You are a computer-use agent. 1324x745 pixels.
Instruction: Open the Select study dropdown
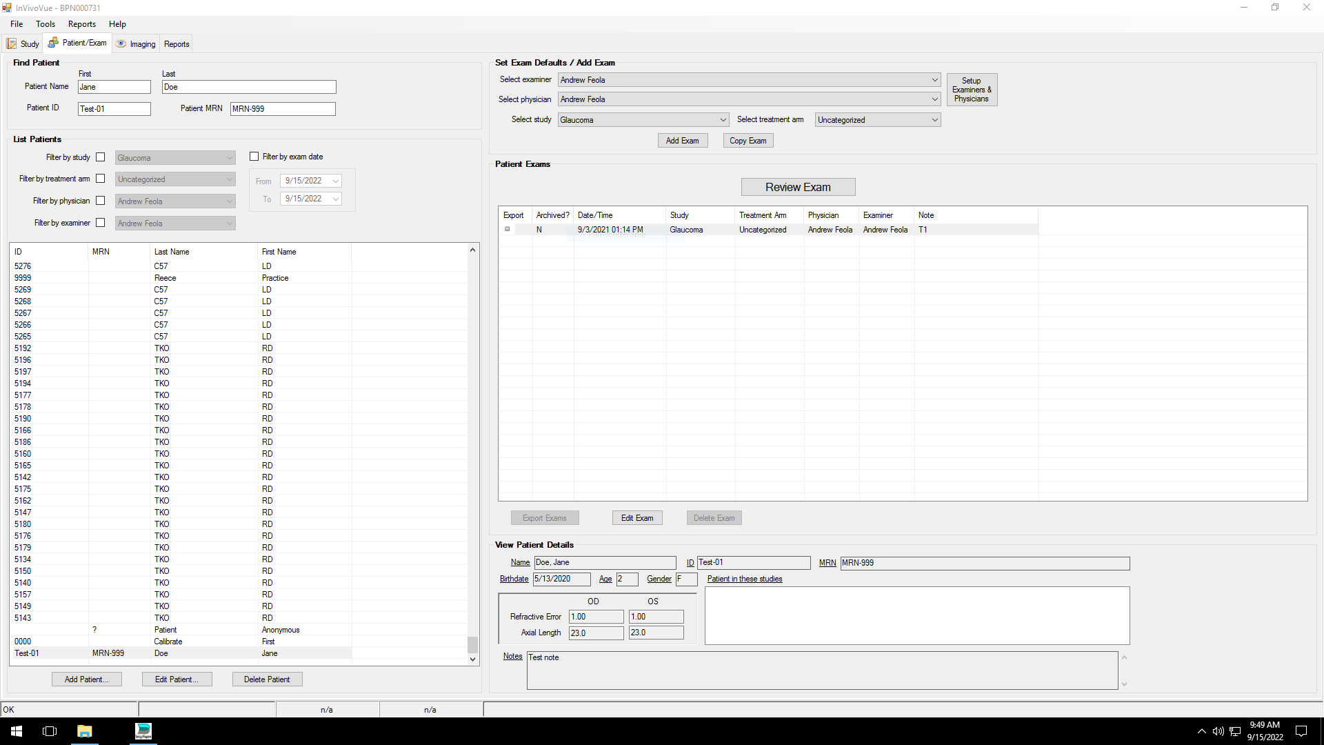(723, 120)
